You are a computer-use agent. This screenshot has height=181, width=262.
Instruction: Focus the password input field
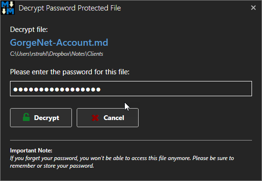[x=131, y=89]
